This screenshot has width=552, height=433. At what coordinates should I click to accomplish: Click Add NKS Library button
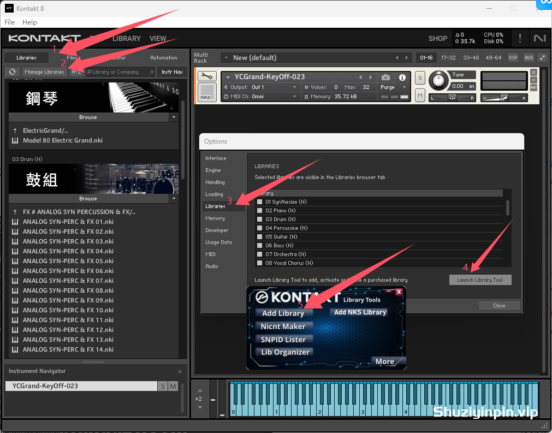click(360, 312)
